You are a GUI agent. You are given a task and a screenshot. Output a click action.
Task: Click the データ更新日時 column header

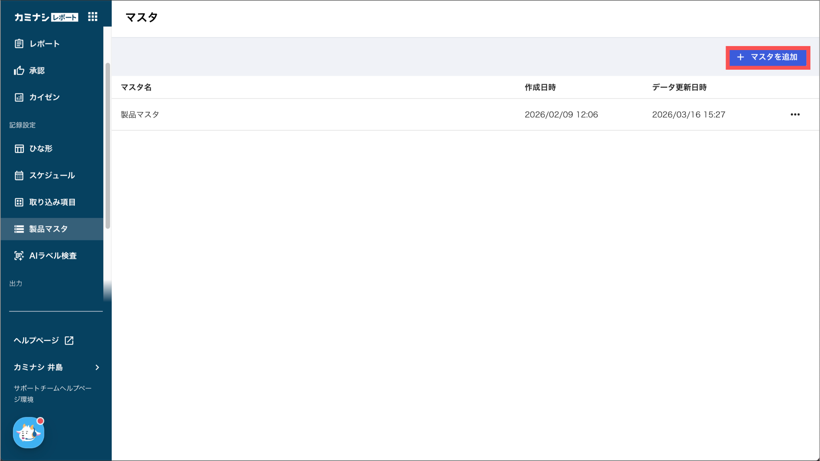[679, 87]
